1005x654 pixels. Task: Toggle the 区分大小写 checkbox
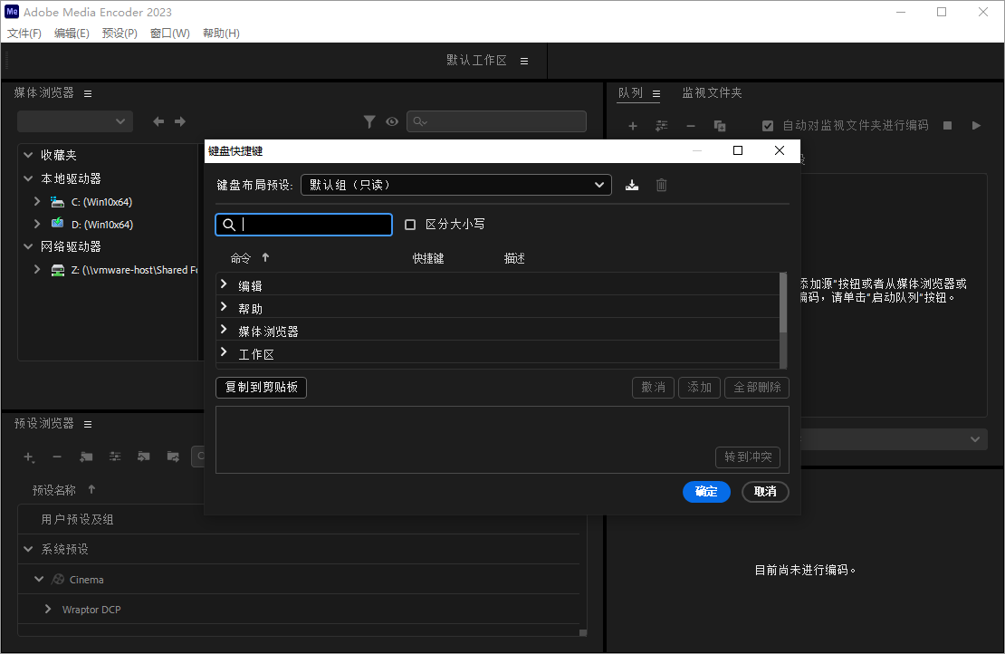(409, 224)
